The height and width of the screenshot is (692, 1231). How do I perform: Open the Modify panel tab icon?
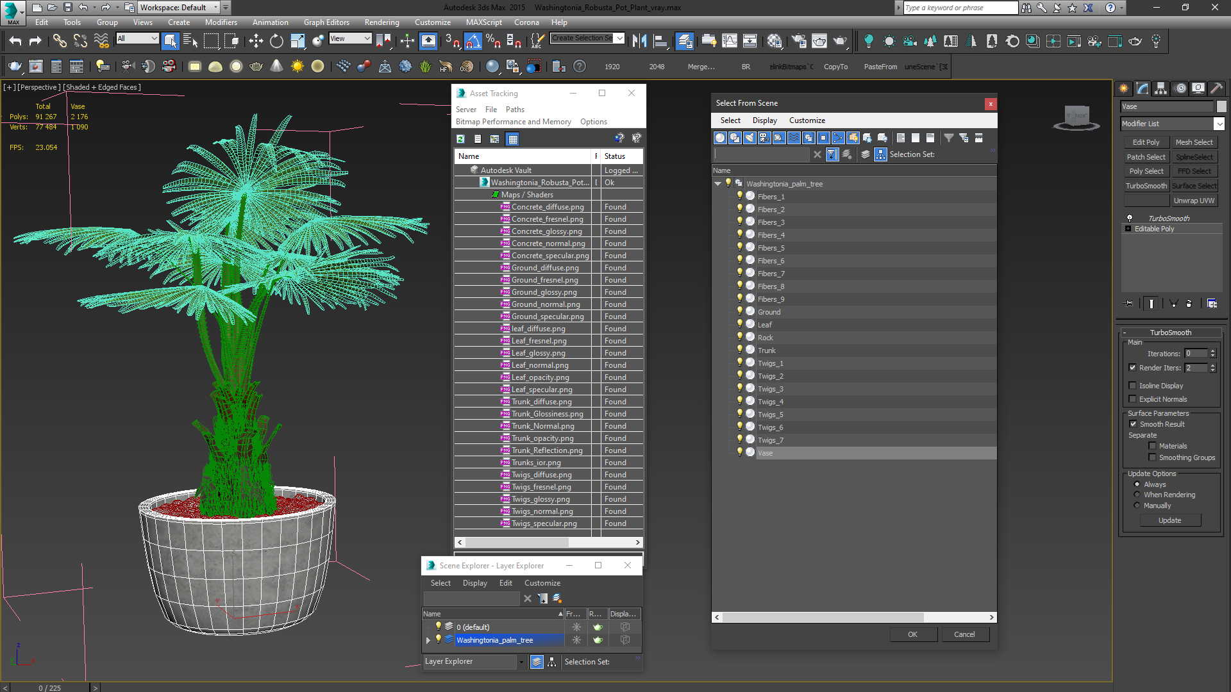click(1143, 88)
